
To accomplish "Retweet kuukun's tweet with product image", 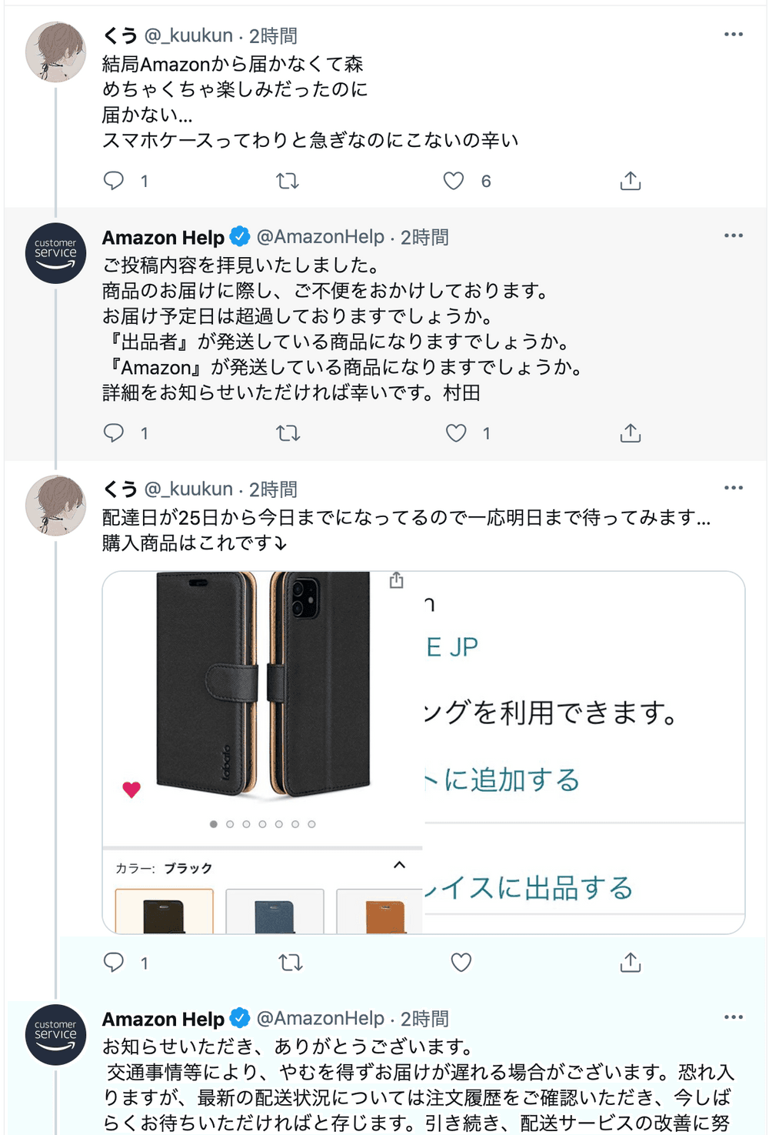I will [290, 962].
